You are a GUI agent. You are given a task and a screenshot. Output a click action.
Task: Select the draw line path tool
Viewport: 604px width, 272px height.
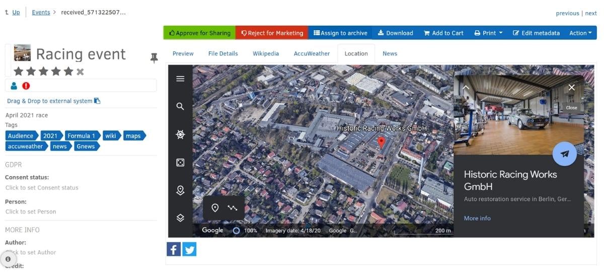[x=232, y=208]
